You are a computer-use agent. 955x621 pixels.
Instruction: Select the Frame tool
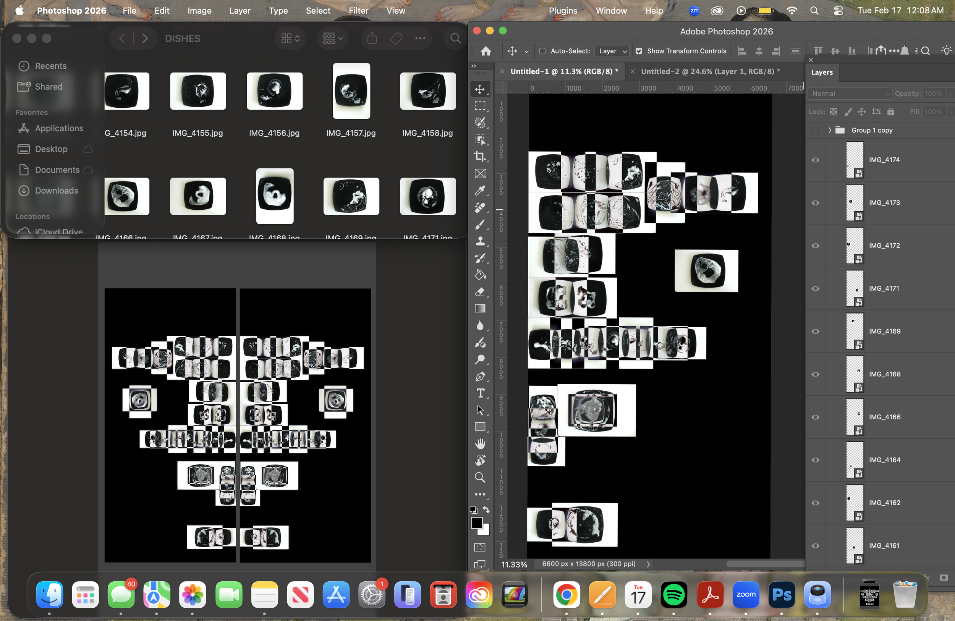click(480, 173)
